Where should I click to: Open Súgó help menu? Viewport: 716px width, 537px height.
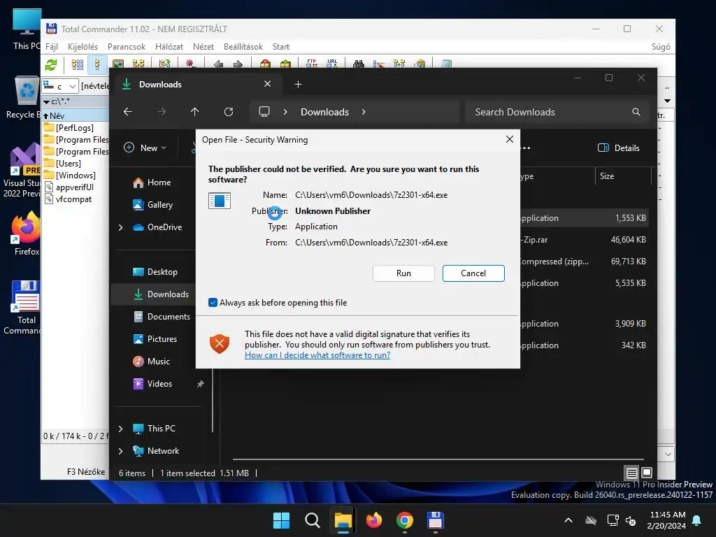(x=661, y=47)
